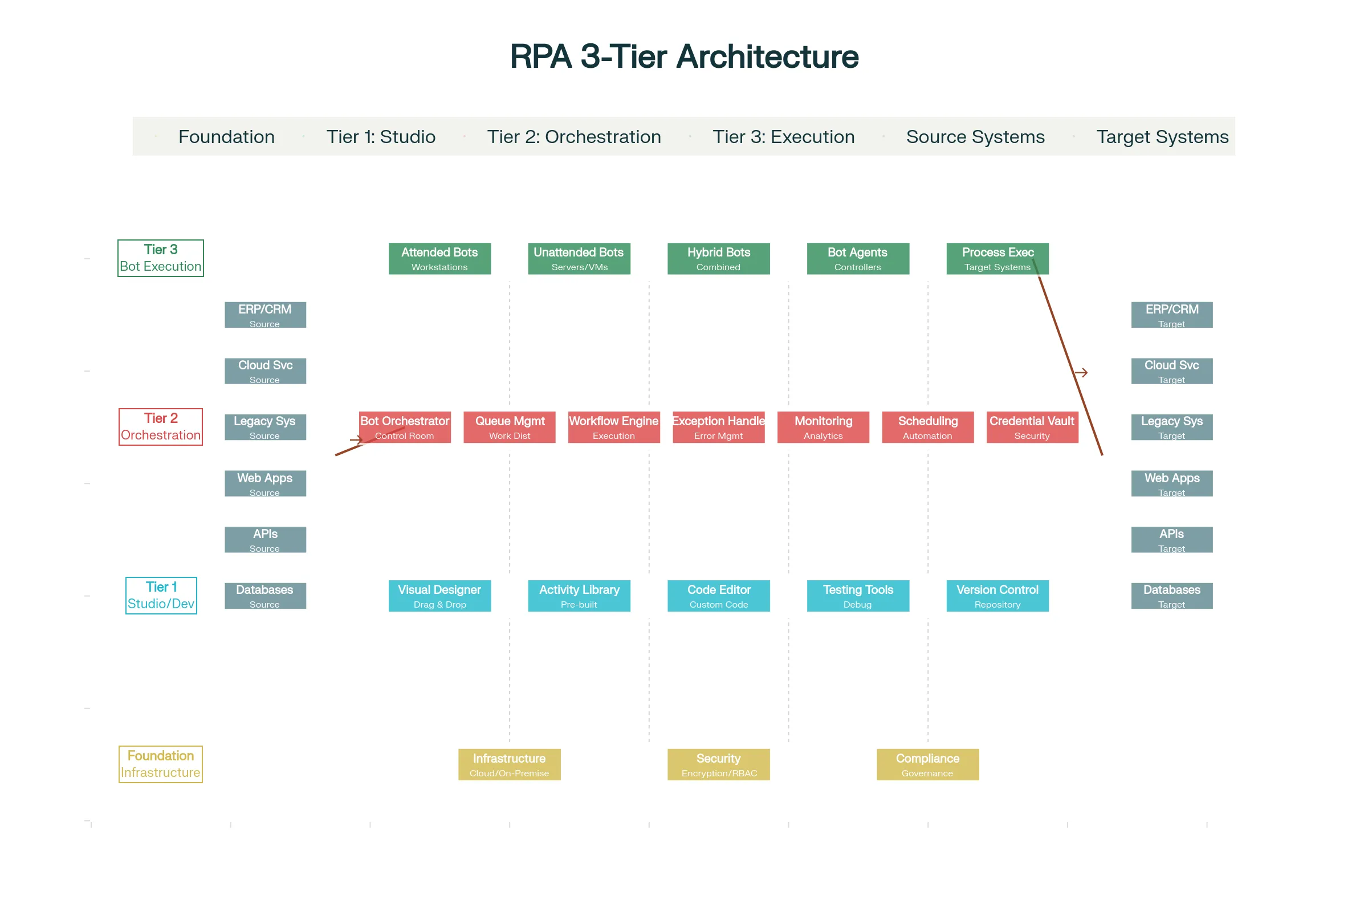Click the Code Editor block
1368x912 pixels.
[x=718, y=595]
